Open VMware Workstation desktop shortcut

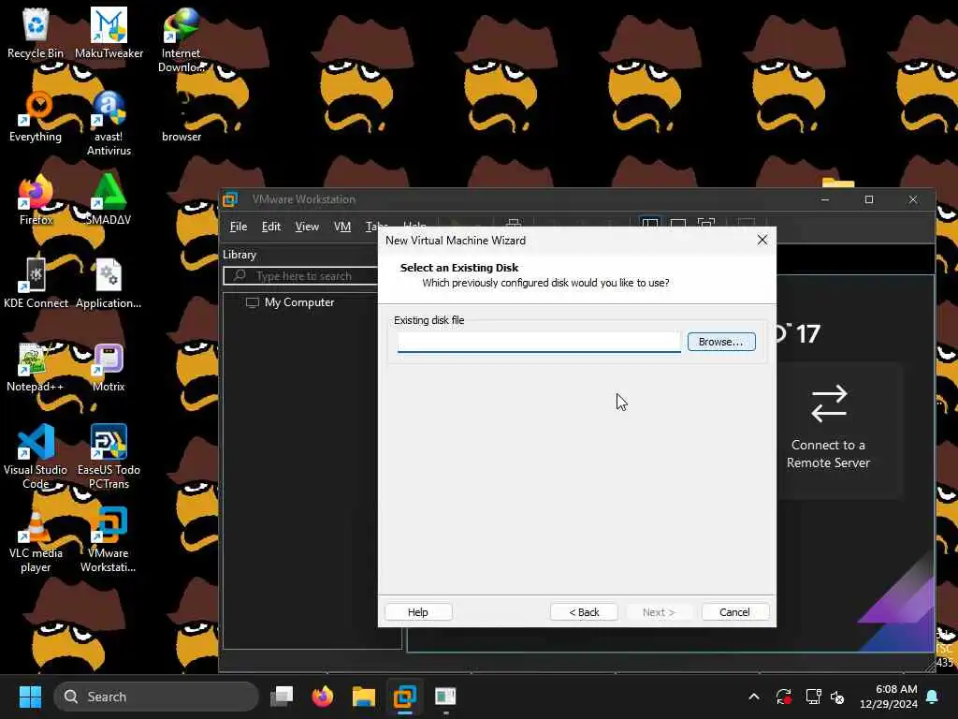coord(109,540)
